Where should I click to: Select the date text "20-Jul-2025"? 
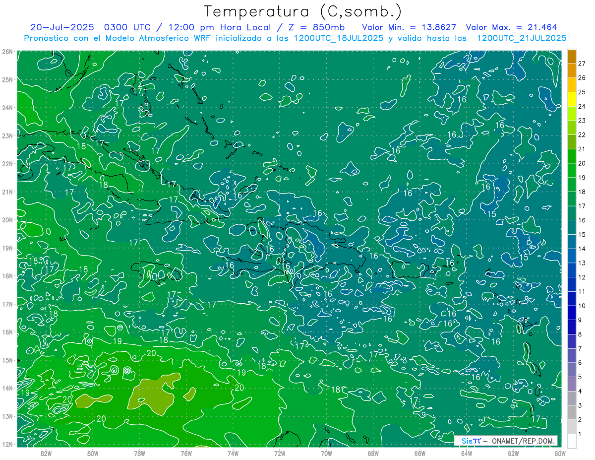click(62, 27)
